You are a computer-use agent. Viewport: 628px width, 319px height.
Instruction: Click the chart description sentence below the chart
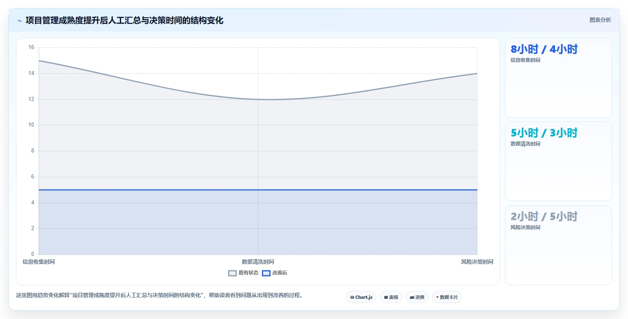pyautogui.click(x=159, y=296)
